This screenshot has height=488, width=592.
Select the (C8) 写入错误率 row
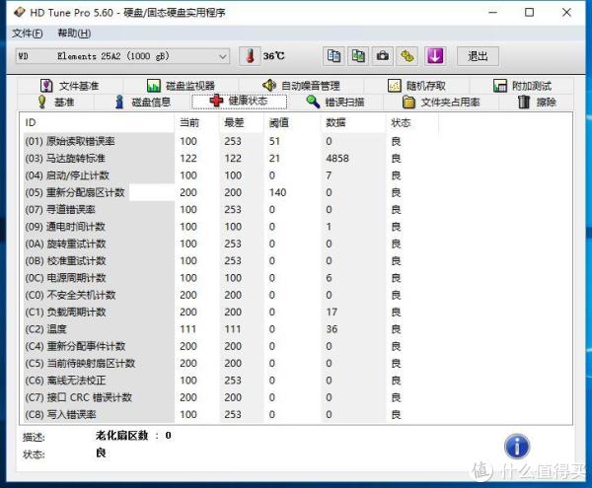231,414
